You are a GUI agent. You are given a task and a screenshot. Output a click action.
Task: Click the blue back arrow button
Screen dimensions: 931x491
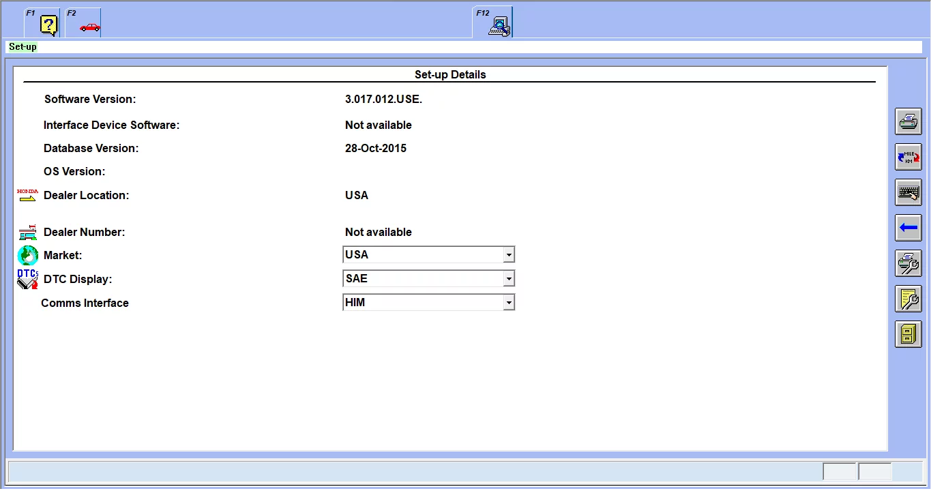point(908,228)
